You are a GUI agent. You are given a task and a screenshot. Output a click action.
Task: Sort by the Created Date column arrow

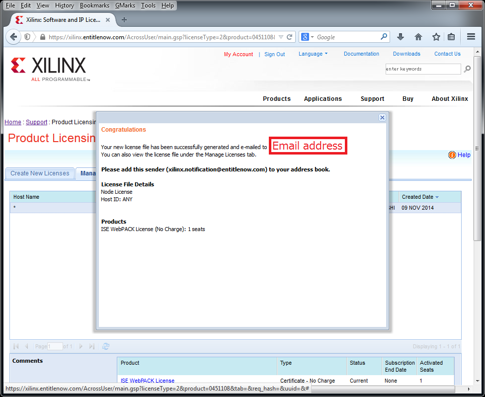click(437, 197)
